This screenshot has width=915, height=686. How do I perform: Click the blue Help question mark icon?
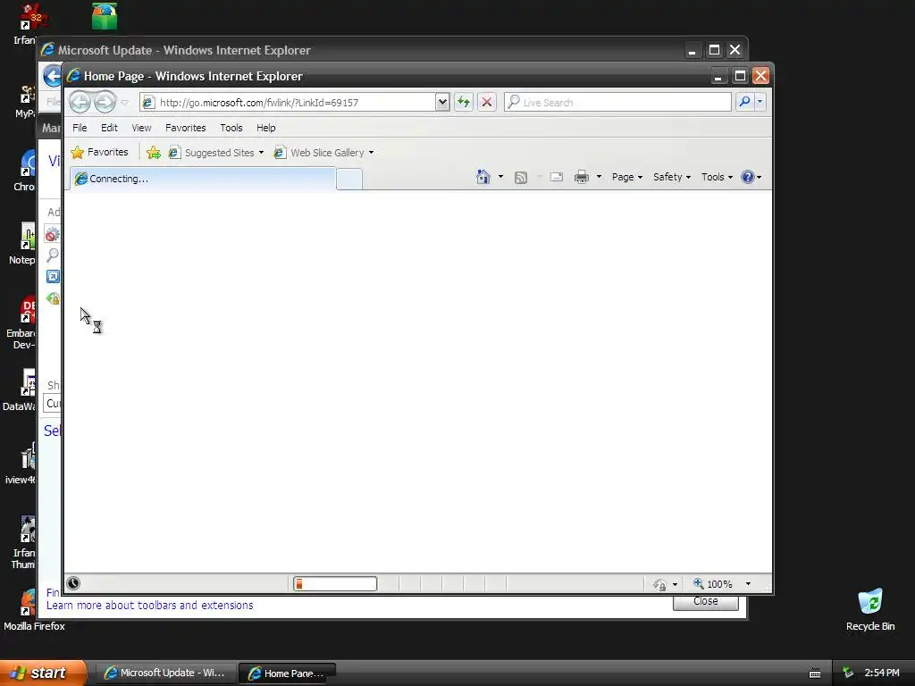click(748, 177)
